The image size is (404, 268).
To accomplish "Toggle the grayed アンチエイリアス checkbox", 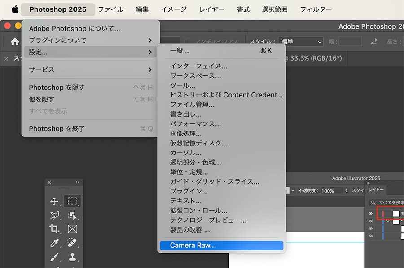I will pyautogui.click(x=188, y=41).
